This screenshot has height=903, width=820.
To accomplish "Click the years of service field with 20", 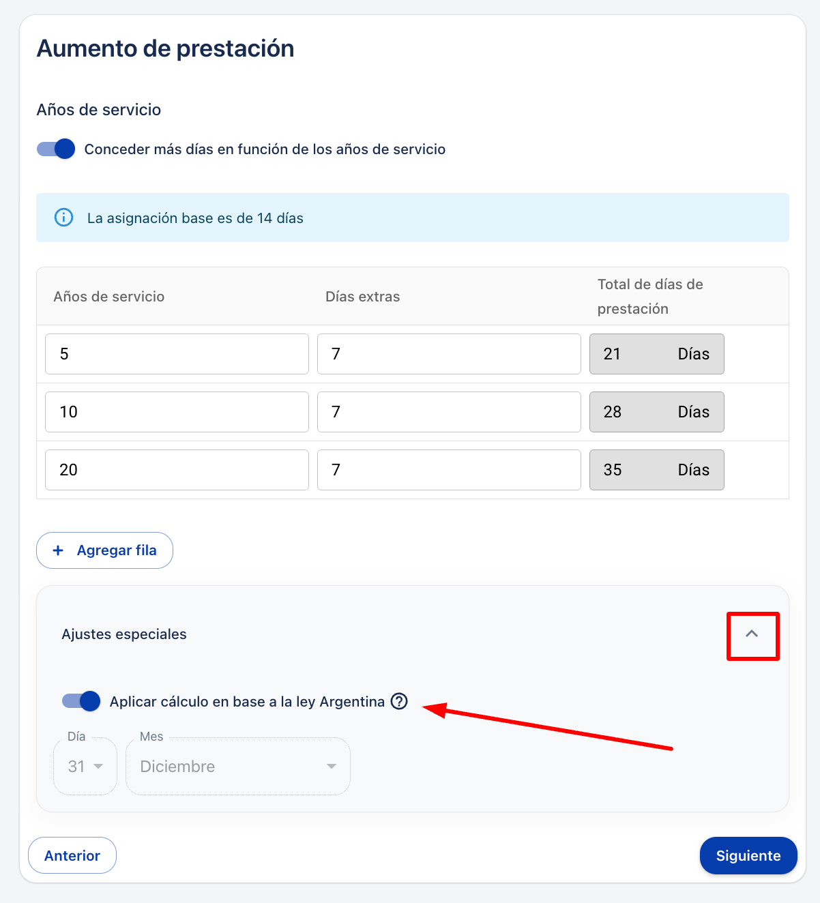I will (x=177, y=470).
